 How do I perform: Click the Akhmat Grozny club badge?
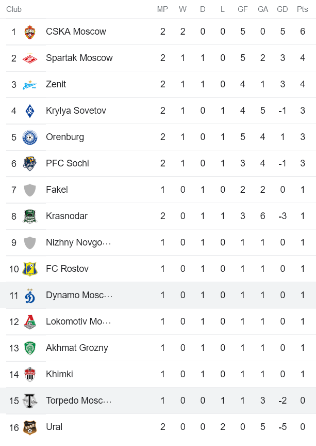[x=30, y=348]
